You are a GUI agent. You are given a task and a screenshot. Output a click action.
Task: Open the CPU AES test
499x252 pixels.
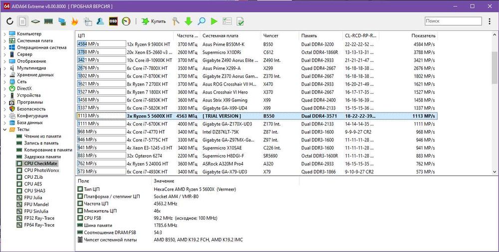[33, 184]
